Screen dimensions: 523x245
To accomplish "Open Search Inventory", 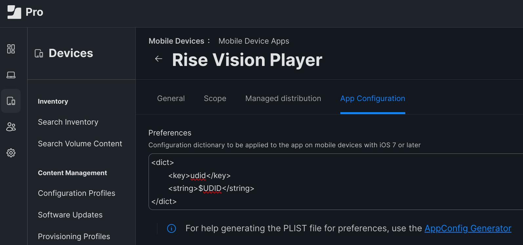I will click(x=68, y=122).
